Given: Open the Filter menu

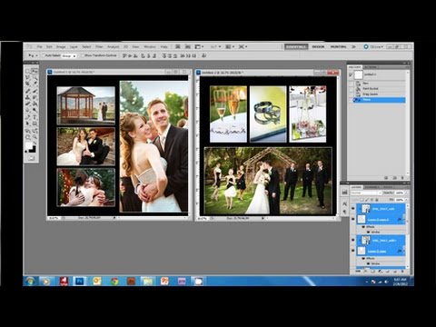Looking at the screenshot, I should (x=99, y=46).
